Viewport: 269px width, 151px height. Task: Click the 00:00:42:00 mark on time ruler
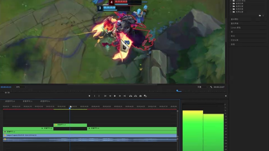point(39,106)
